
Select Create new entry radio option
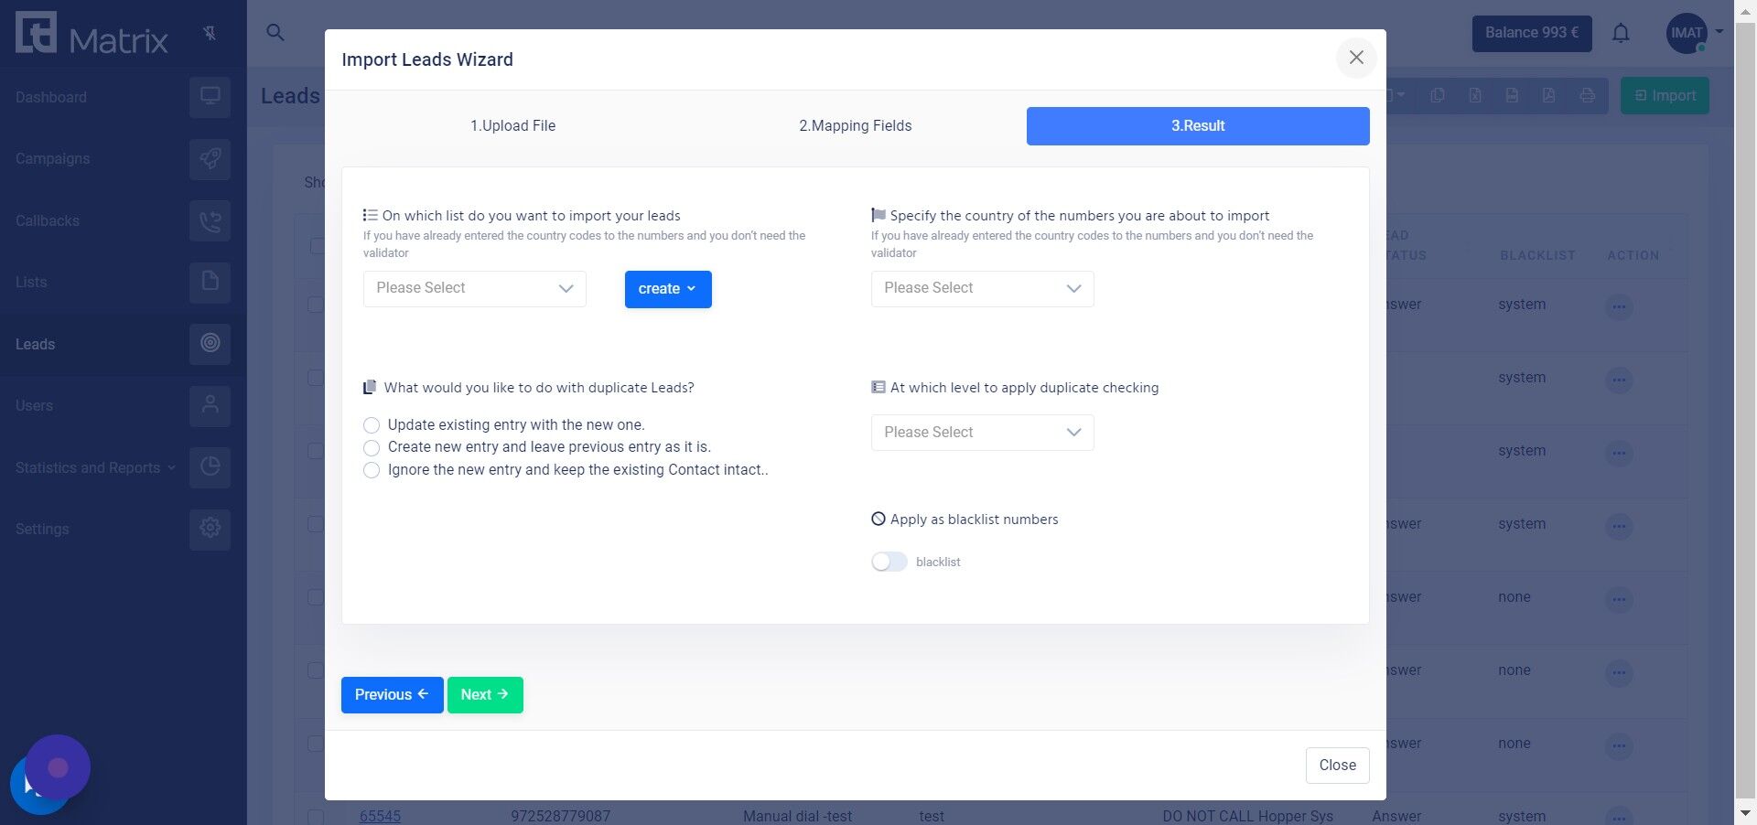pos(372,448)
